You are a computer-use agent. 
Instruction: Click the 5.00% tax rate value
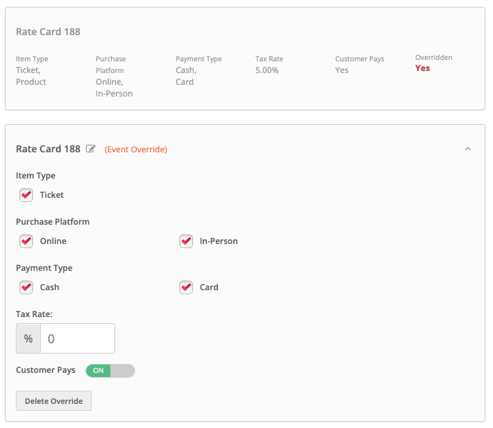click(x=267, y=70)
